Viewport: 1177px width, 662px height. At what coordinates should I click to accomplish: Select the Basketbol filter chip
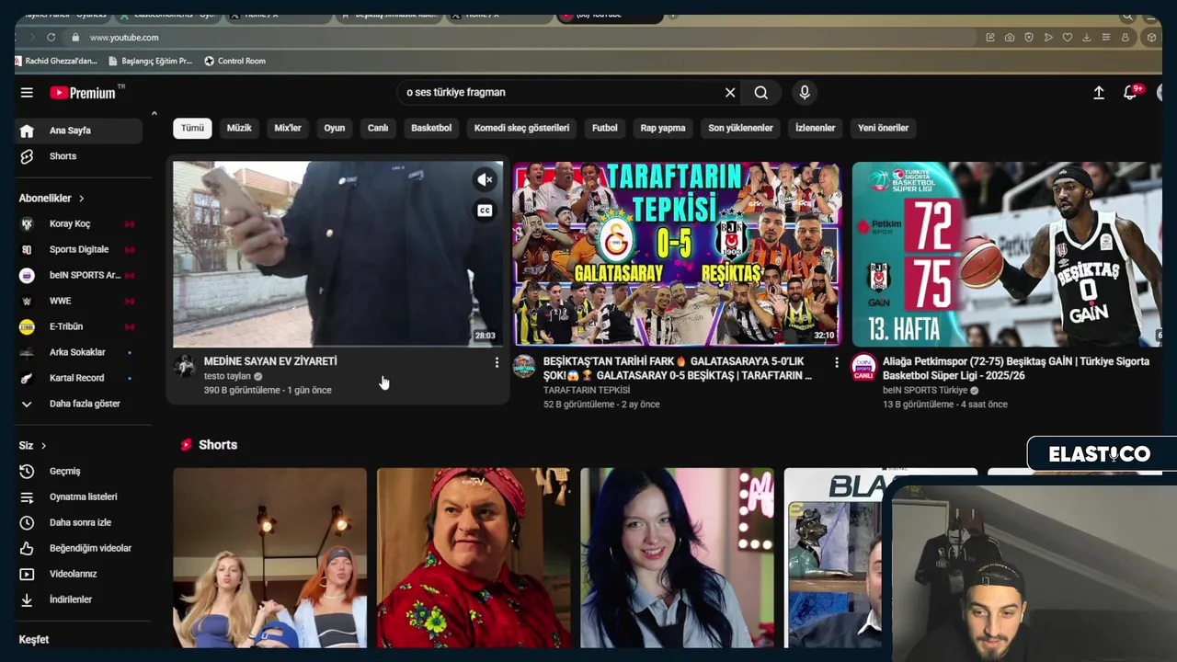431,128
